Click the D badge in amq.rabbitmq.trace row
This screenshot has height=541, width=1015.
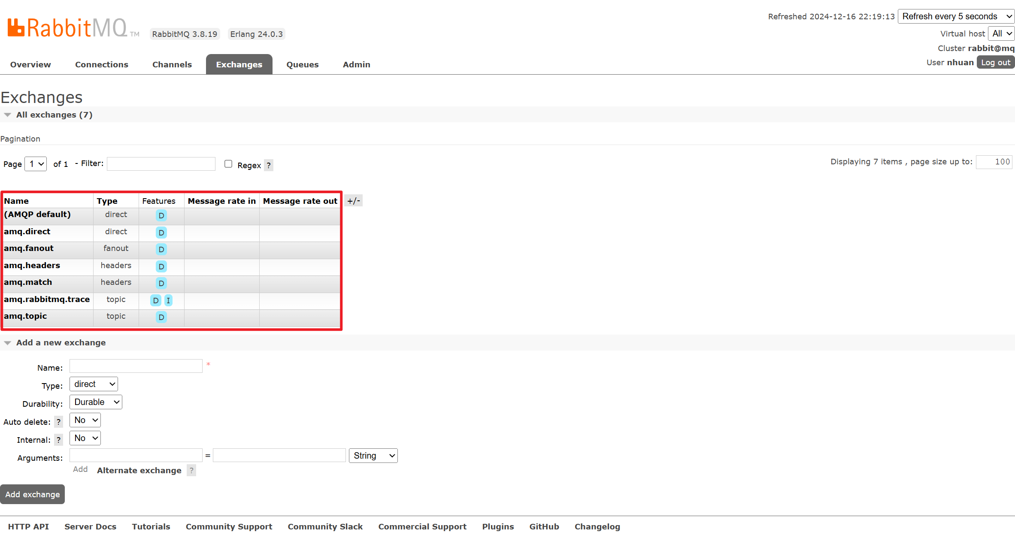pyautogui.click(x=156, y=301)
